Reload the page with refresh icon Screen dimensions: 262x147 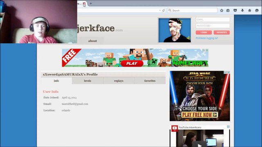164,11
